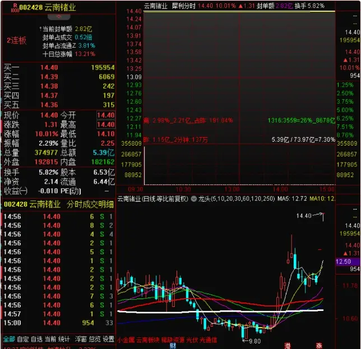Open the 统计 statistics tab
361x349 pixels.
[x=65, y=339]
